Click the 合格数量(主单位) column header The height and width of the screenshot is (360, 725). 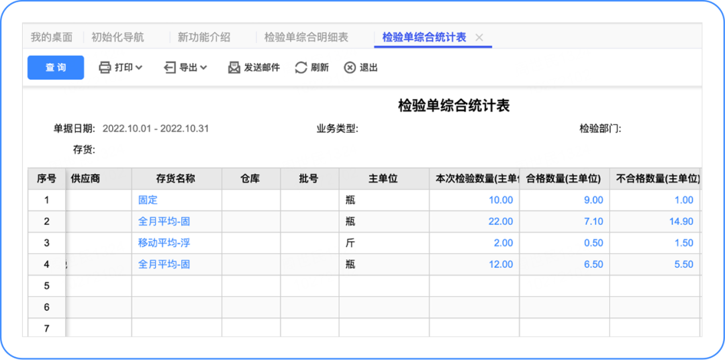pos(564,179)
